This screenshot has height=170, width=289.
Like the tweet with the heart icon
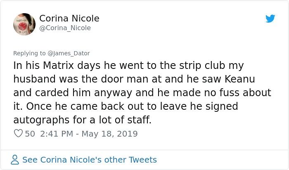(x=18, y=133)
